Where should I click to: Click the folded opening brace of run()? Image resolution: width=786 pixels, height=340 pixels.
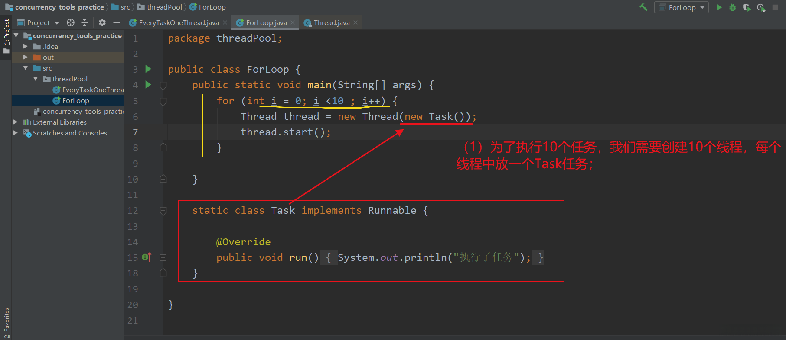coord(328,257)
